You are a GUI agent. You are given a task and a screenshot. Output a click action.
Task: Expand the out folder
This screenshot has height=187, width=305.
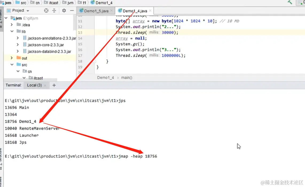(x=12, y=58)
